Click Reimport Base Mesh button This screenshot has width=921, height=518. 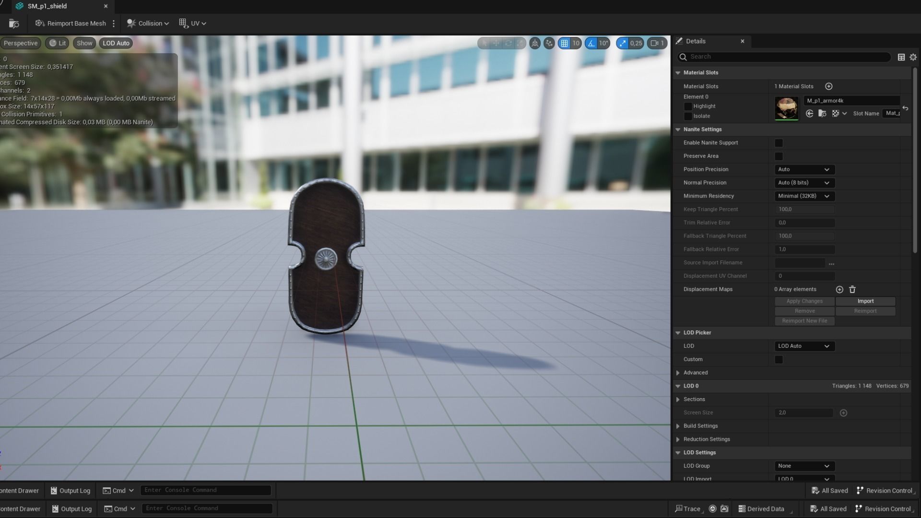tap(71, 23)
